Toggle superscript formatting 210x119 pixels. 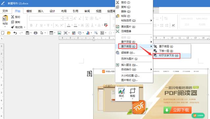tap(62, 25)
